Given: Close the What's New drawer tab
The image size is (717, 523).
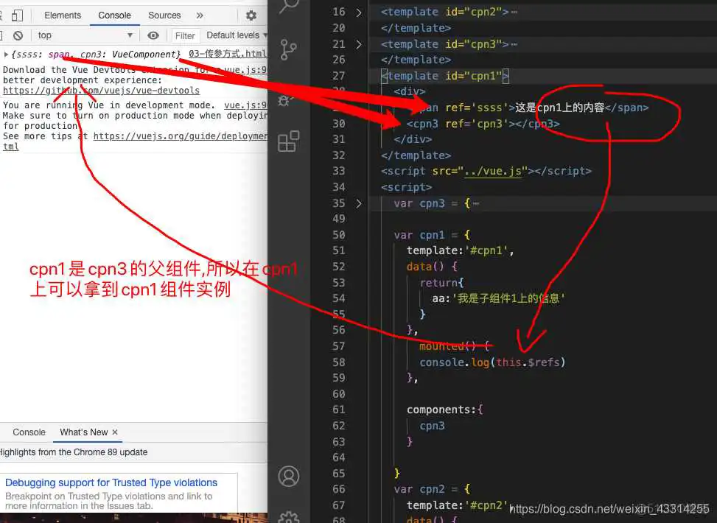Looking at the screenshot, I should point(115,432).
